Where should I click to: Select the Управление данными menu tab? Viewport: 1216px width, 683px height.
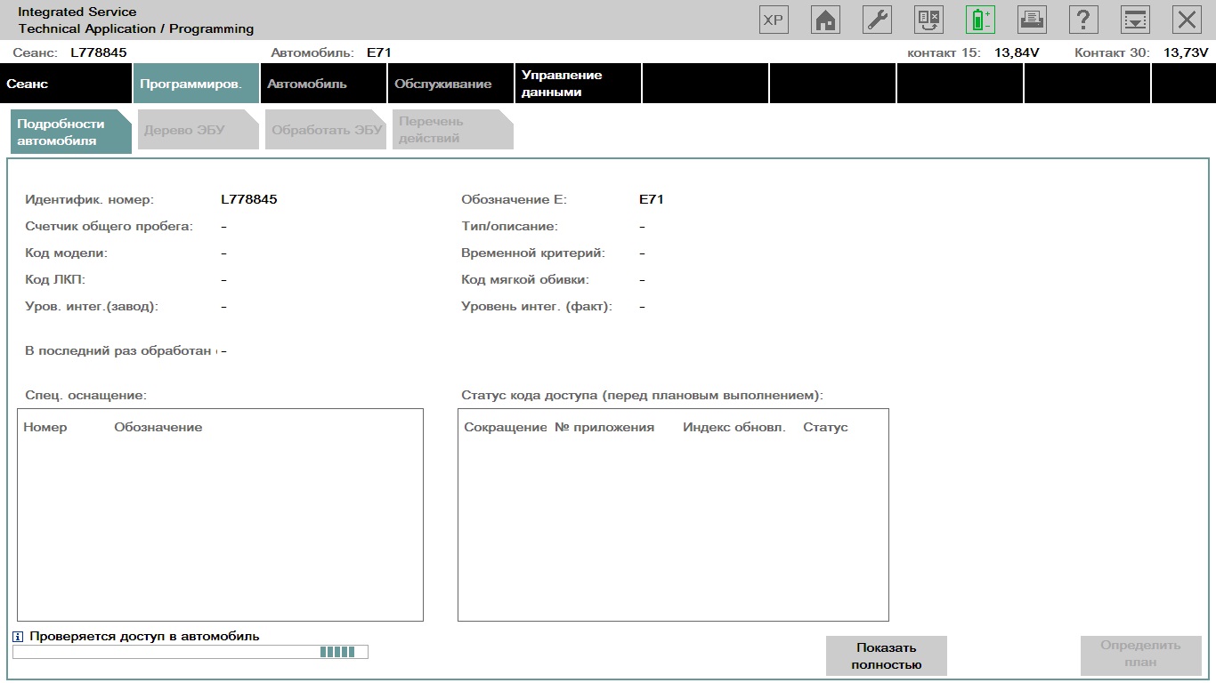tap(578, 84)
